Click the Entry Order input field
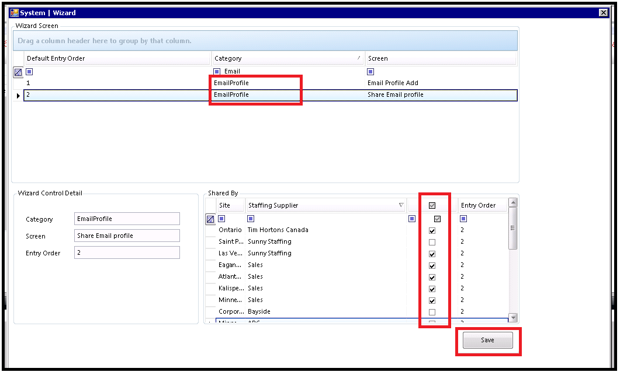The image size is (620, 372). point(127,252)
